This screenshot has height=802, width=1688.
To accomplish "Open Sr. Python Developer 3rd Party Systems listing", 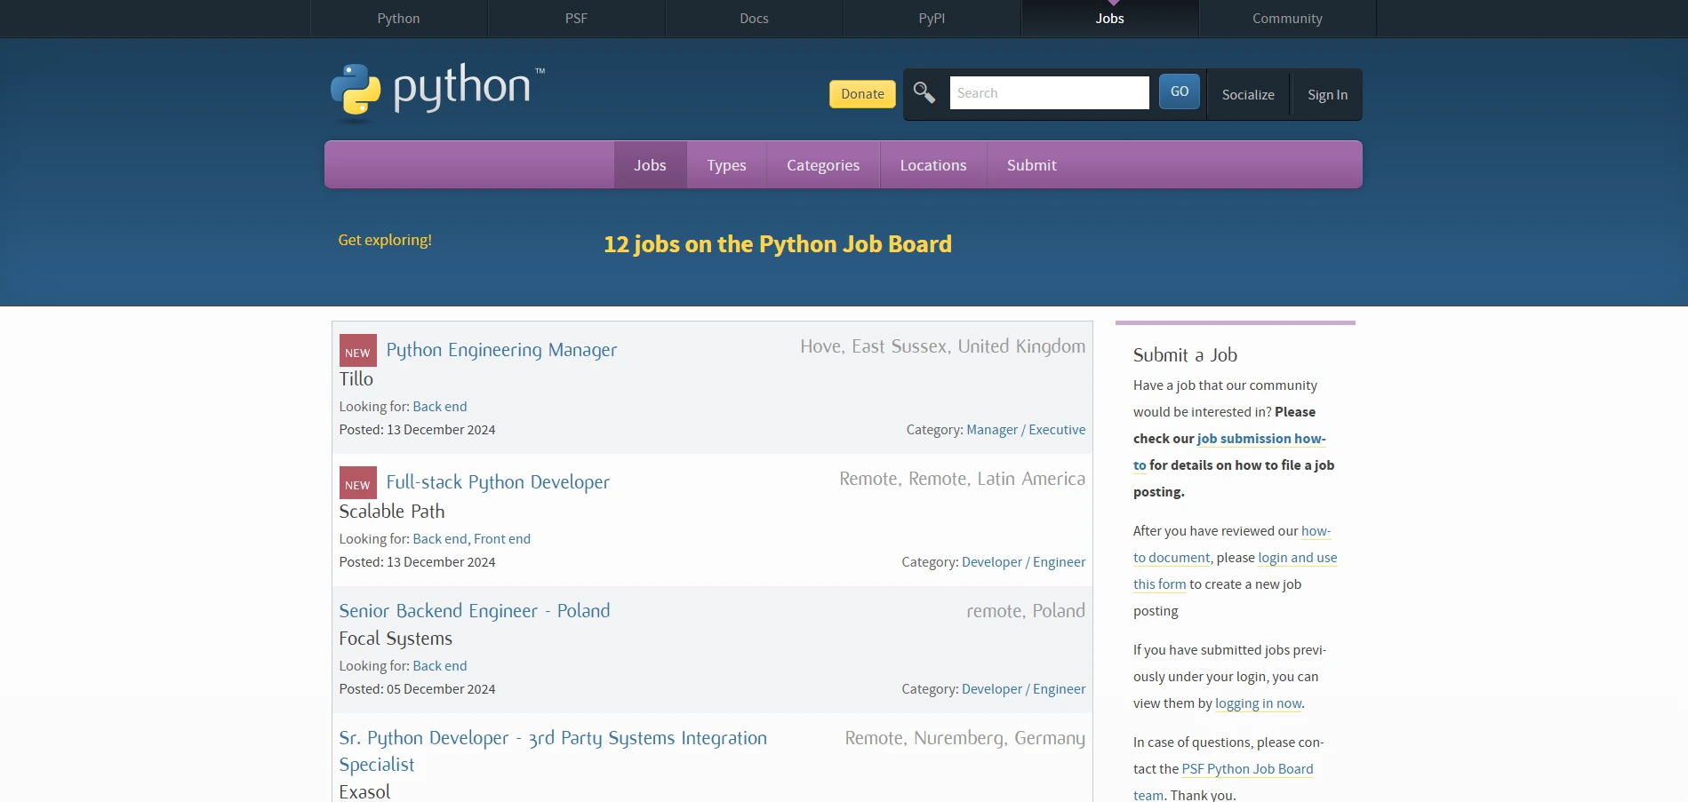I will (x=553, y=751).
